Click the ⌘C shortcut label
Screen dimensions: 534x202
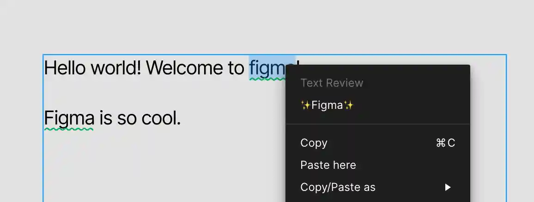click(x=445, y=143)
